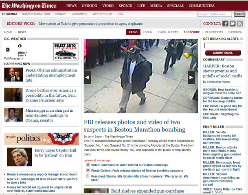Click the SUBSCRIBE link
This screenshot has width=248, height=195.
[x=192, y=32]
